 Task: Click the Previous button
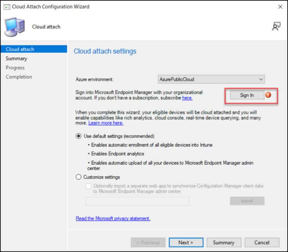pyautogui.click(x=148, y=243)
